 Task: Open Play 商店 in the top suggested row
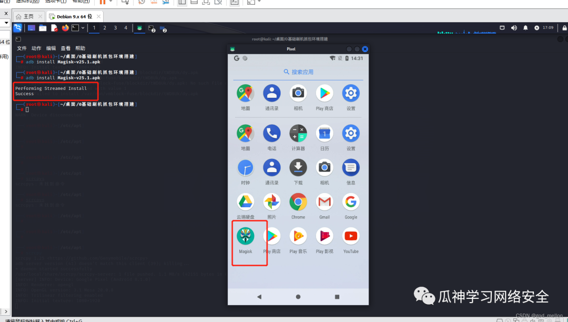(324, 93)
